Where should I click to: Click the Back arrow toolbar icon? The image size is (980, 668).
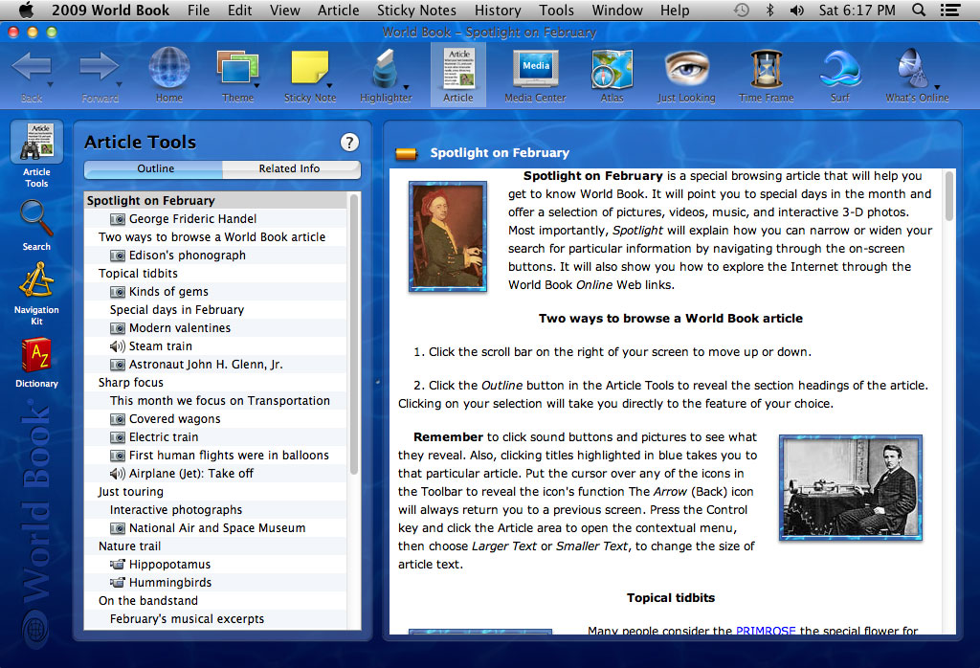[x=32, y=66]
